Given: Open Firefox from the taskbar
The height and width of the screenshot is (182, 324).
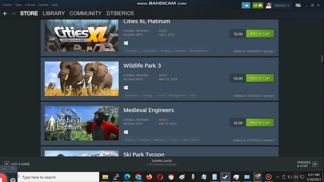Looking at the screenshot, I should pos(149,177).
